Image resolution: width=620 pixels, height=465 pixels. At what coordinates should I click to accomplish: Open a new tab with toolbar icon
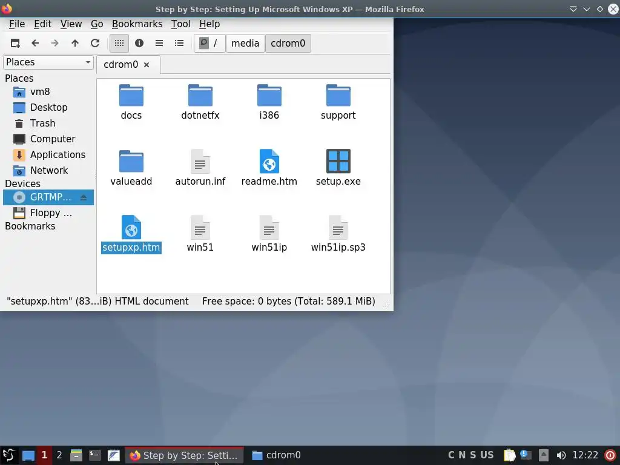pos(15,43)
